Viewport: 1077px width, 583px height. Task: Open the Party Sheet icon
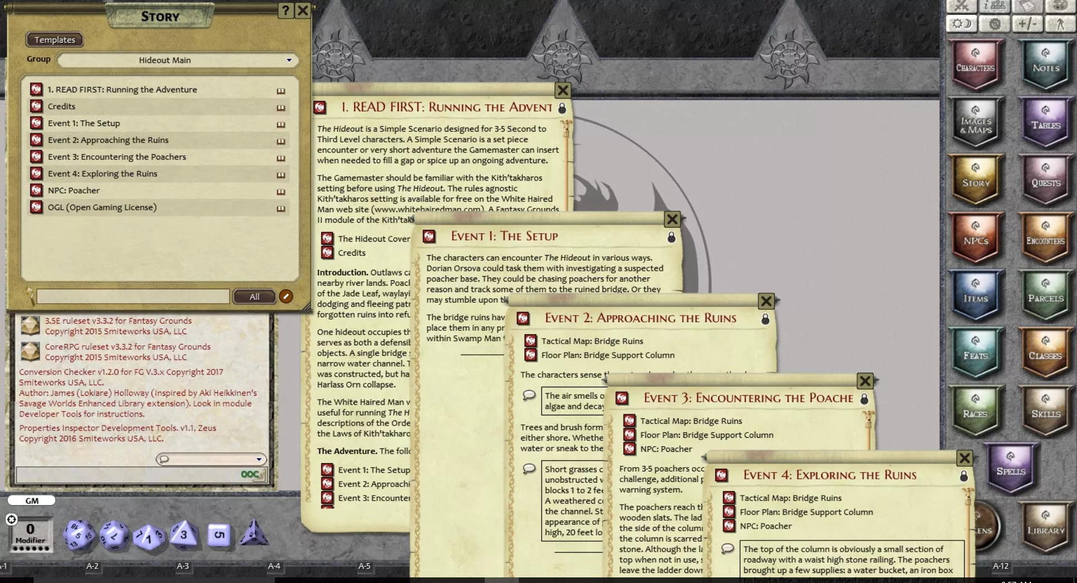point(995,6)
